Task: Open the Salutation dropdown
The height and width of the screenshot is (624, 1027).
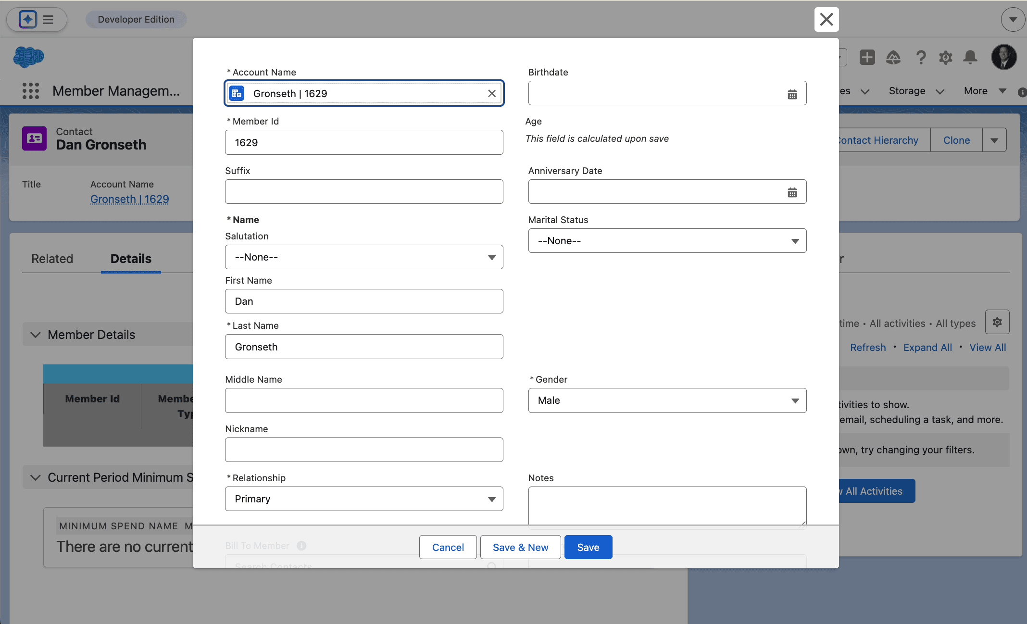Action: tap(364, 257)
